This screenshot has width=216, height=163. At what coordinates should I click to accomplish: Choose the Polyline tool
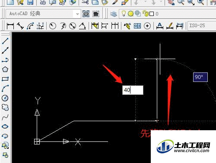click(5, 60)
